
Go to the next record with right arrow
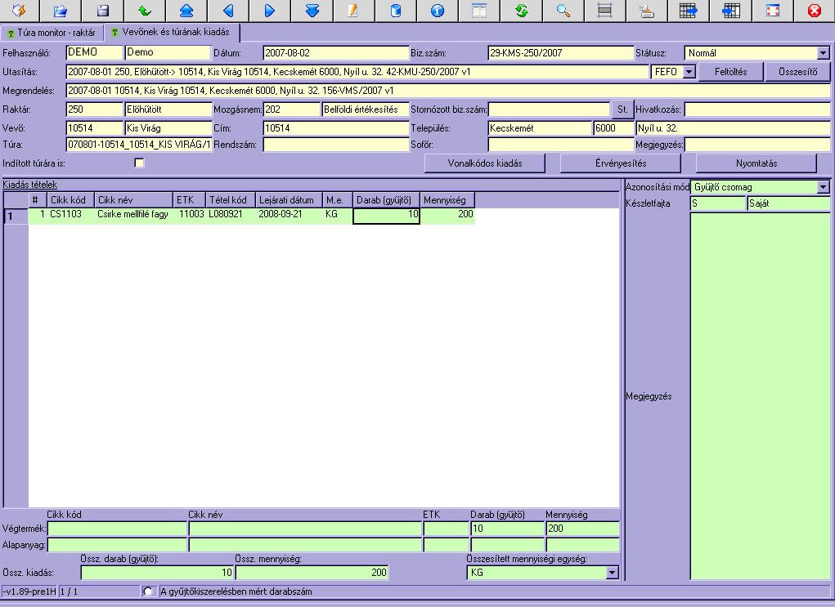click(x=270, y=11)
